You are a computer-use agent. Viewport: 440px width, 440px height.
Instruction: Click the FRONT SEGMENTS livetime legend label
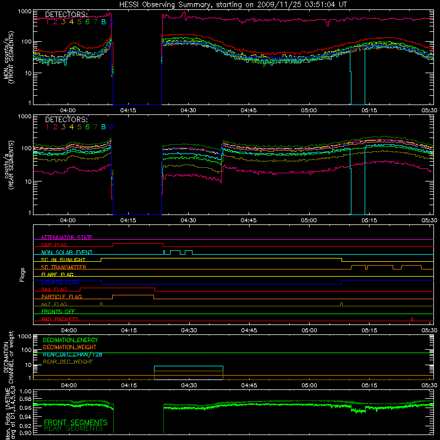76,422
